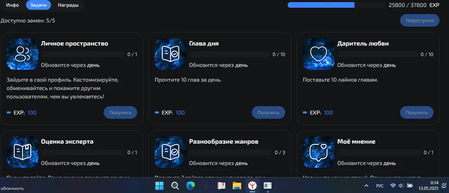
Task: Click Обновится через день under Оценка эксперта
Action: 70,164
